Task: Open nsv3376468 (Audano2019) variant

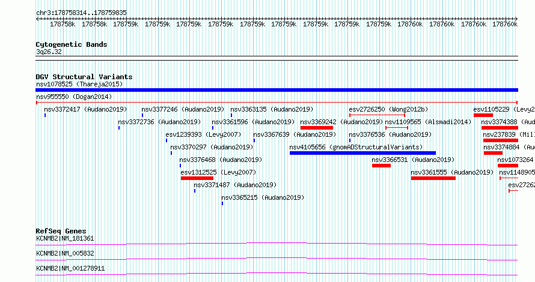Action: pyautogui.click(x=221, y=160)
